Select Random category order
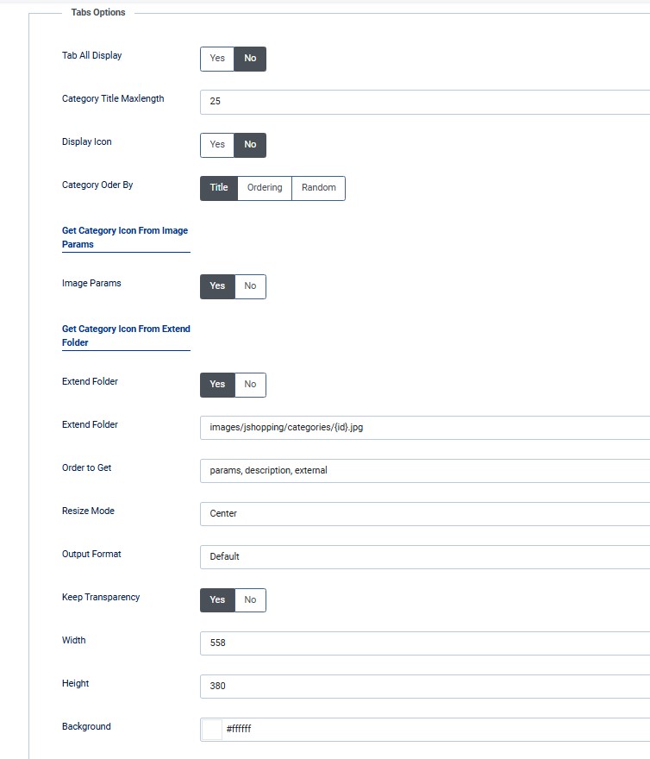This screenshot has width=650, height=759. tap(318, 188)
